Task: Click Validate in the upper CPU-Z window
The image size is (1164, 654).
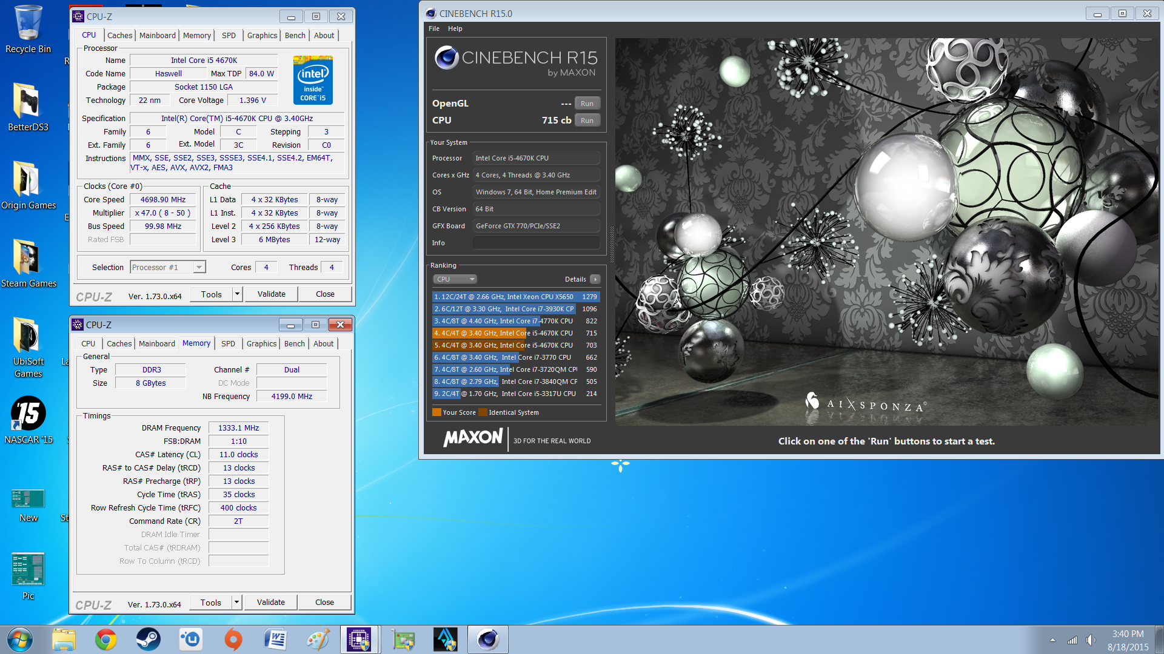Action: pyautogui.click(x=271, y=294)
